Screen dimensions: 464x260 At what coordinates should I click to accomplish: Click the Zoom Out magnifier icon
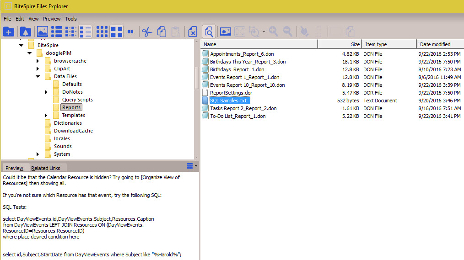coord(288,32)
